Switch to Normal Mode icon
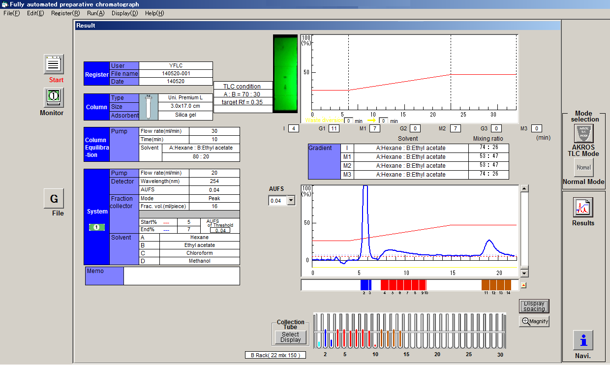 point(584,168)
